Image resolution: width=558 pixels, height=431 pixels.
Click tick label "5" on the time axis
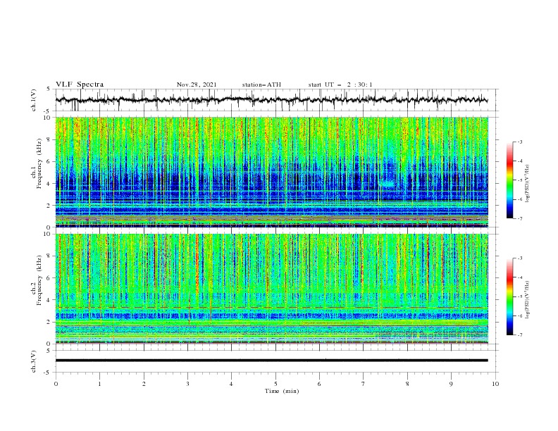275,384
